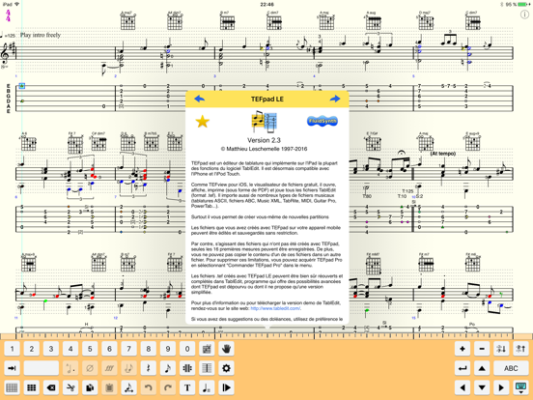Tap the undo arrow button
Image resolution: width=533 pixels, height=400 pixels.
tap(148, 387)
